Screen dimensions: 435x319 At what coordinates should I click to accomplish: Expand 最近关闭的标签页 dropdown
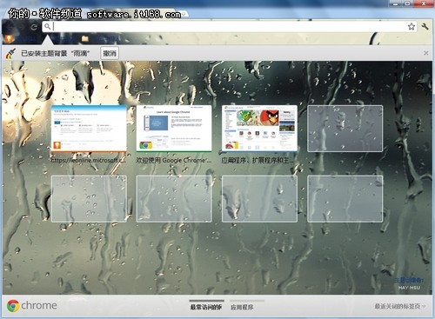400,306
